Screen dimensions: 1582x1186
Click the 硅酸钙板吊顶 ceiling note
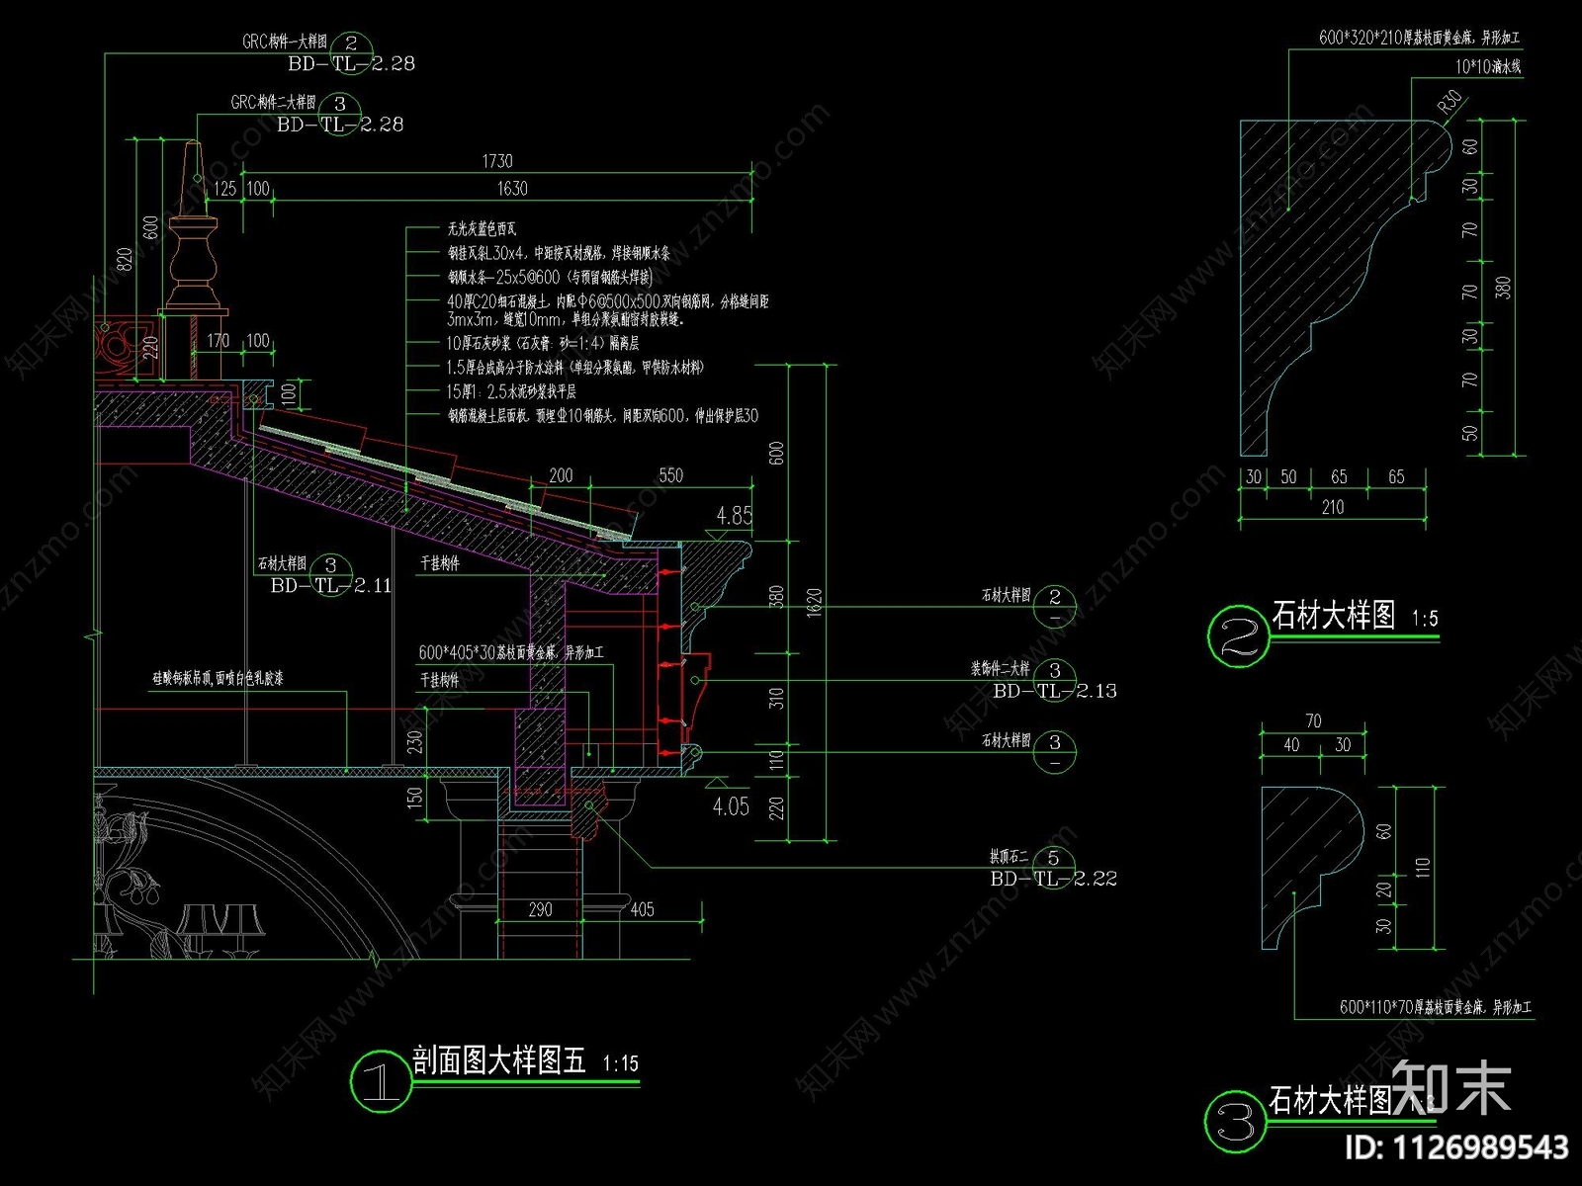[218, 679]
